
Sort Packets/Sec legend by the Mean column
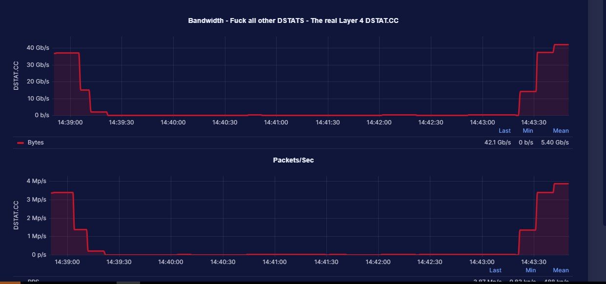pyautogui.click(x=561, y=270)
